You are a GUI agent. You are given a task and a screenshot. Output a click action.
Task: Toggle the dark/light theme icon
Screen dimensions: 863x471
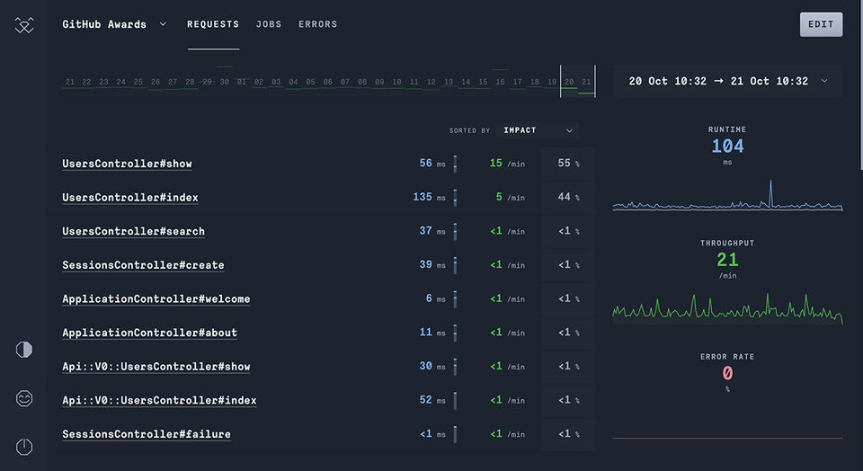(24, 350)
